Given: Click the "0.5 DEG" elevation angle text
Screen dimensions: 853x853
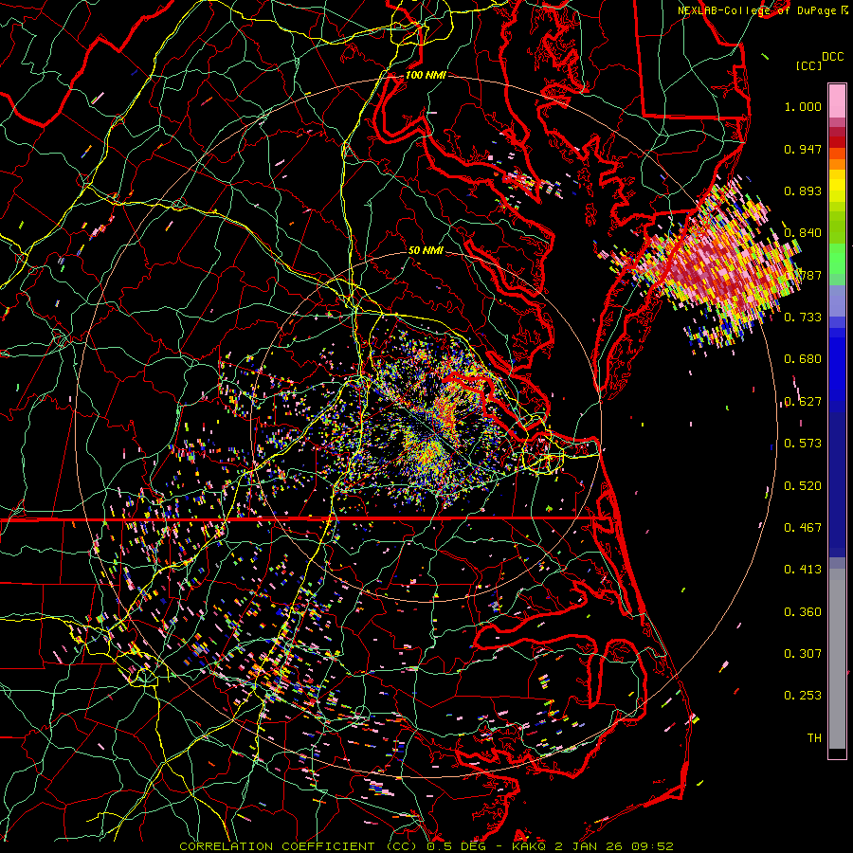Looking at the screenshot, I should click(458, 846).
